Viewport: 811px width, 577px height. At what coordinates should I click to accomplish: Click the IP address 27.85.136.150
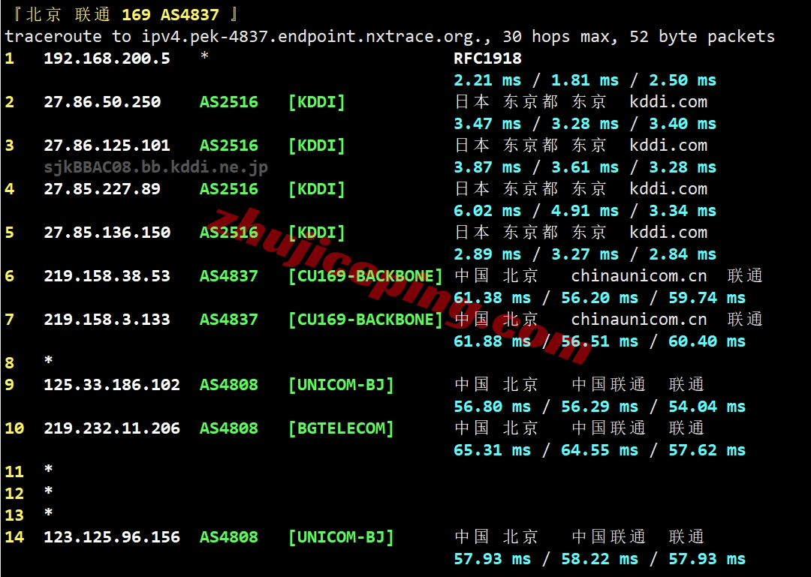coord(107,232)
